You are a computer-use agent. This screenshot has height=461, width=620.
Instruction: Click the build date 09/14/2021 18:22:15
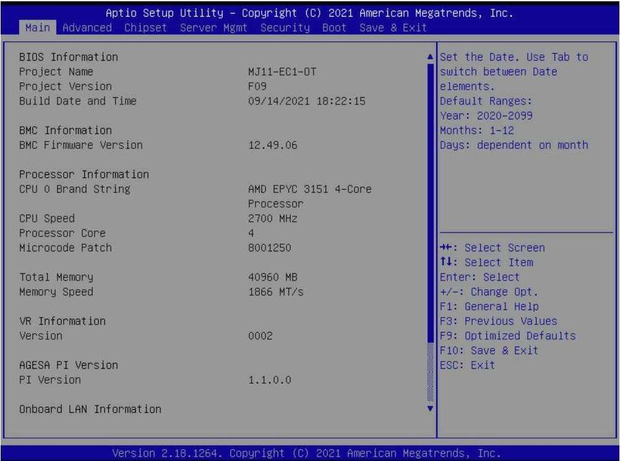point(307,101)
